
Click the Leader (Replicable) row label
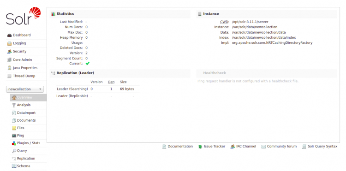[x=72, y=96]
